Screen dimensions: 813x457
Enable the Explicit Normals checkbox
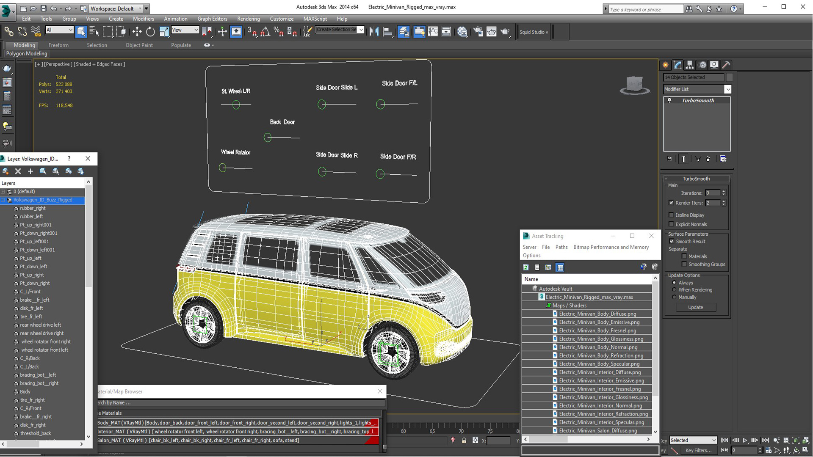[x=671, y=224]
